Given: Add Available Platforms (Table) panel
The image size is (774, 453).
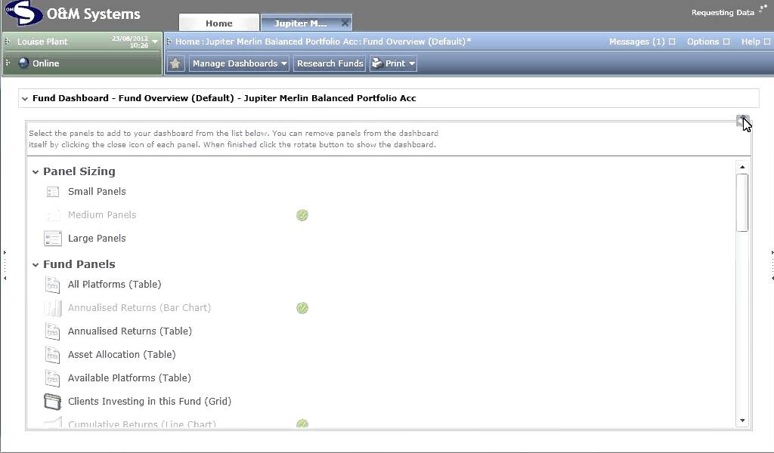Looking at the screenshot, I should pos(129,378).
